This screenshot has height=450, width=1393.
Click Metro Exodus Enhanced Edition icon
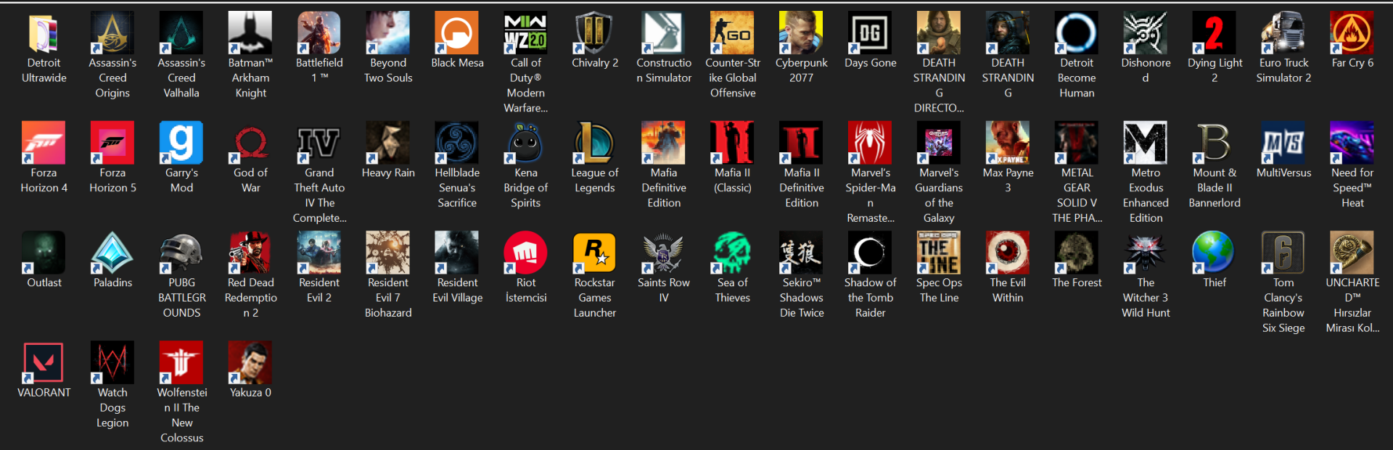pos(1146,143)
